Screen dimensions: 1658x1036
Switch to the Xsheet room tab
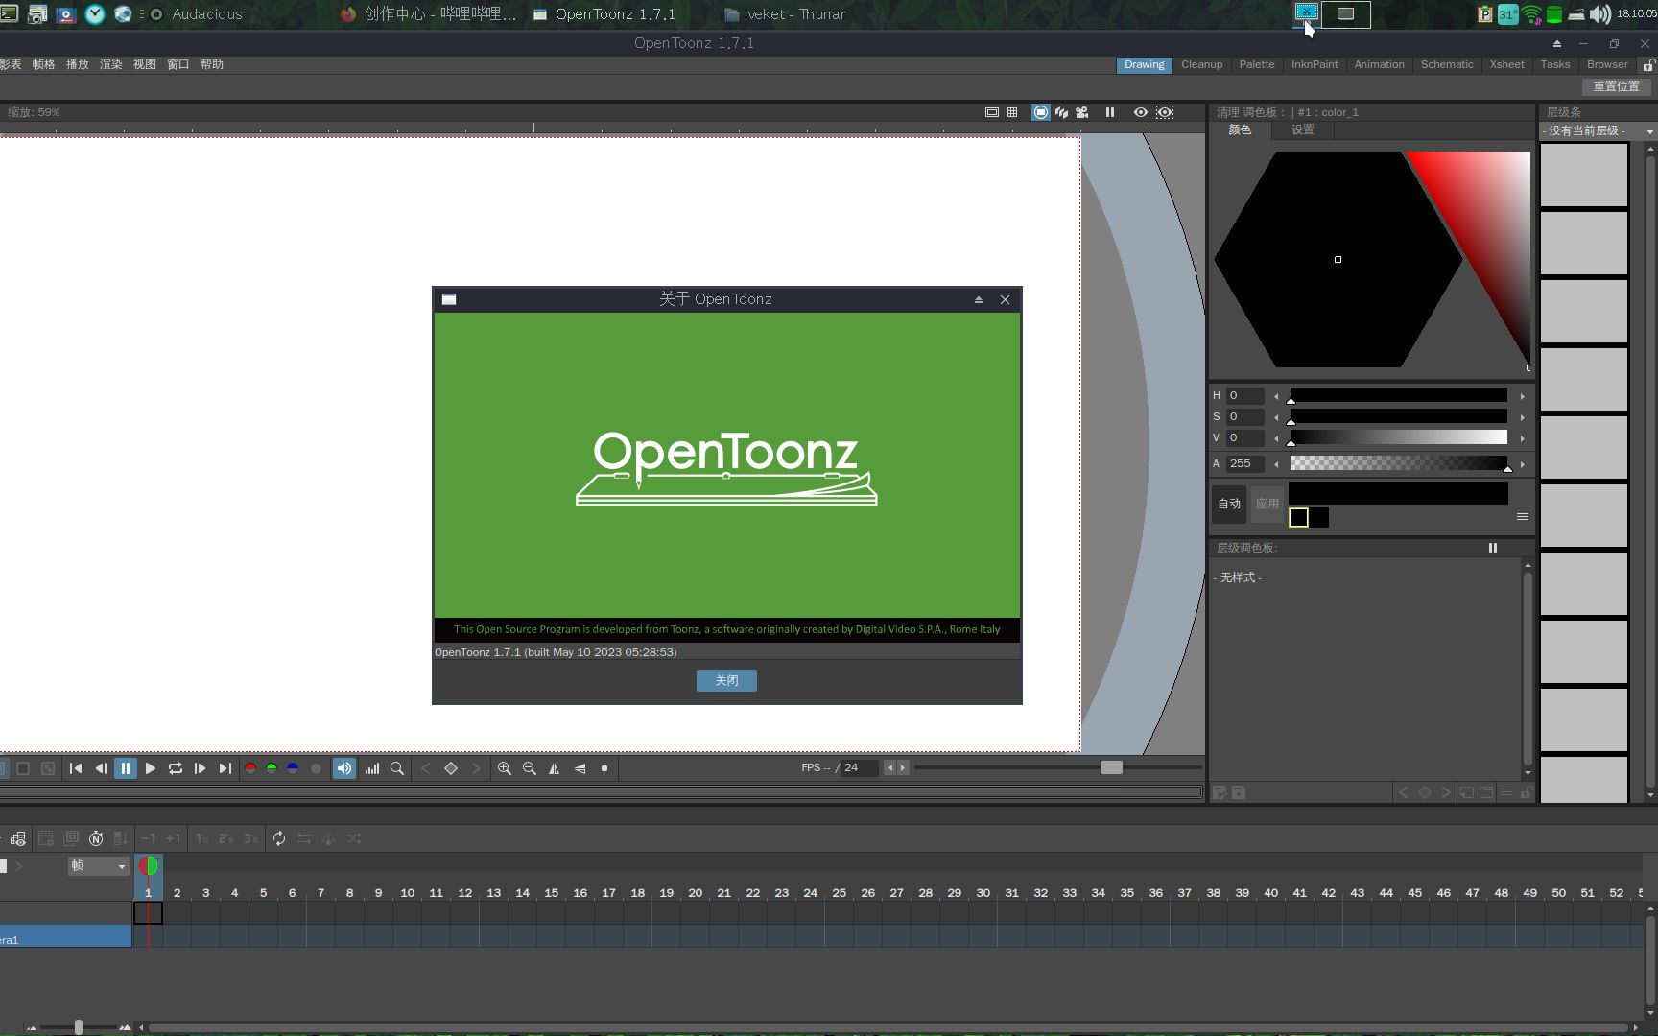(x=1506, y=64)
